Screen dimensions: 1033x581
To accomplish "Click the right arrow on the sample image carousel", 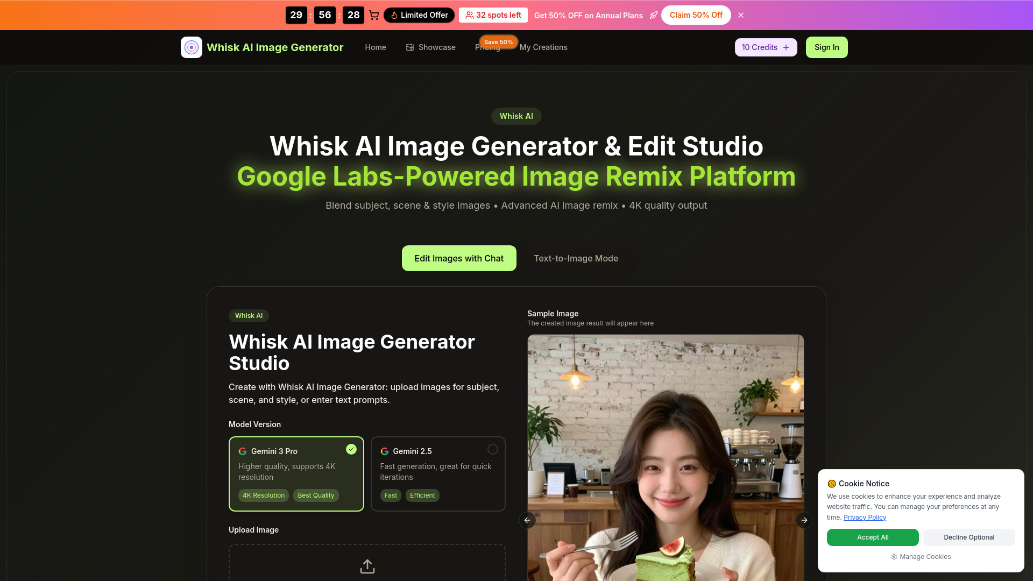I will [x=804, y=520].
